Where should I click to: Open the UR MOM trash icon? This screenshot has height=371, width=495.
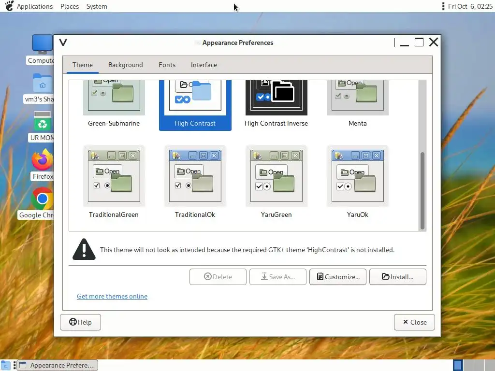(x=43, y=121)
